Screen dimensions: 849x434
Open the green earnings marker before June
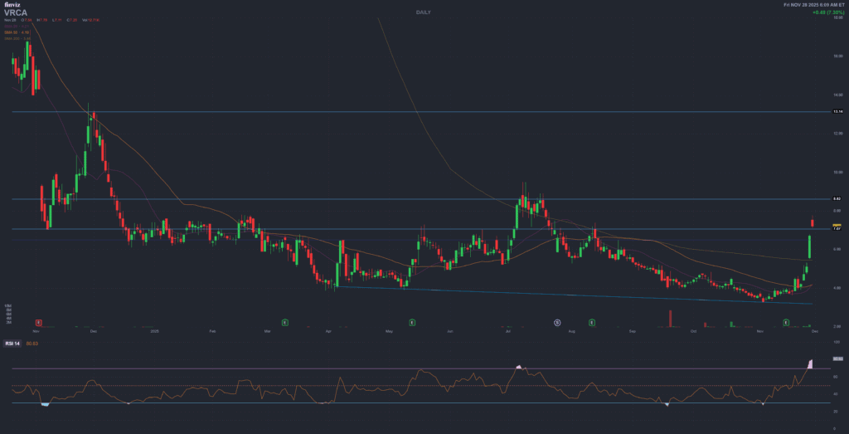click(x=412, y=321)
